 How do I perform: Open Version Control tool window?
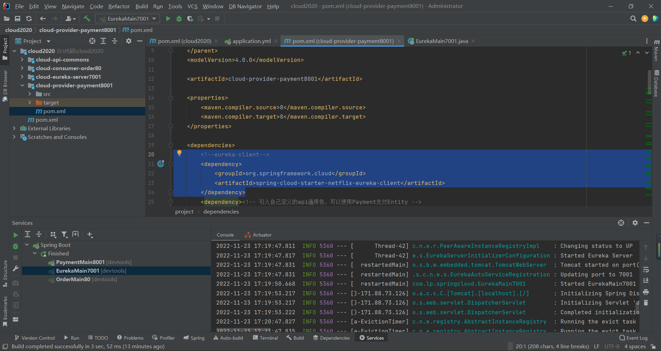point(34,338)
